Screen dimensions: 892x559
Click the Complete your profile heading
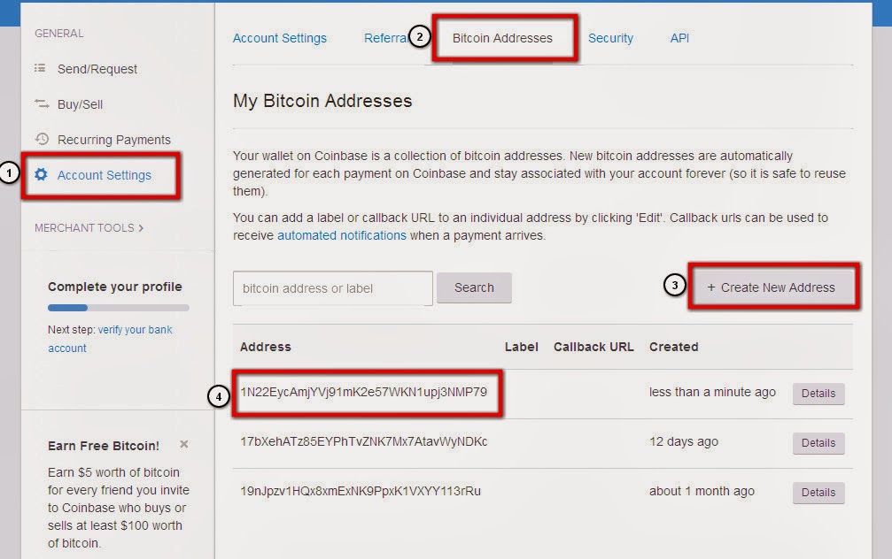click(x=115, y=287)
